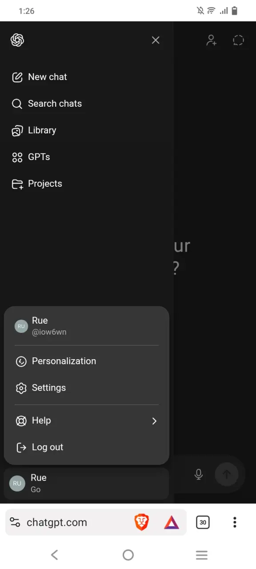Select Search chats in the sidebar
The image size is (256, 569).
click(x=87, y=104)
